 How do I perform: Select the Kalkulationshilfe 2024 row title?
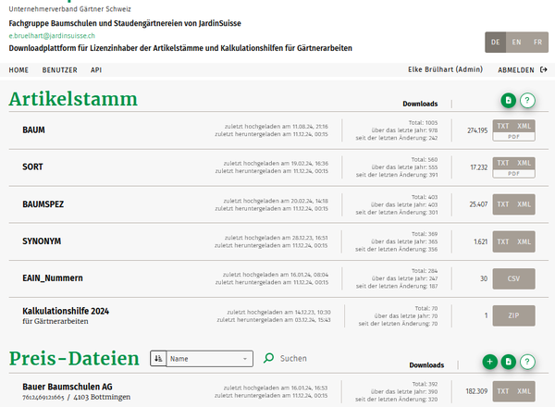click(66, 311)
